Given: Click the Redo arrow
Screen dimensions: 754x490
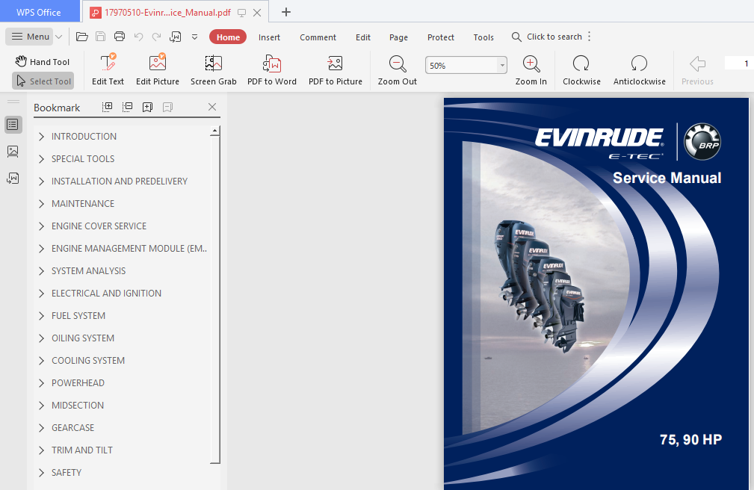Looking at the screenshot, I should [x=156, y=37].
